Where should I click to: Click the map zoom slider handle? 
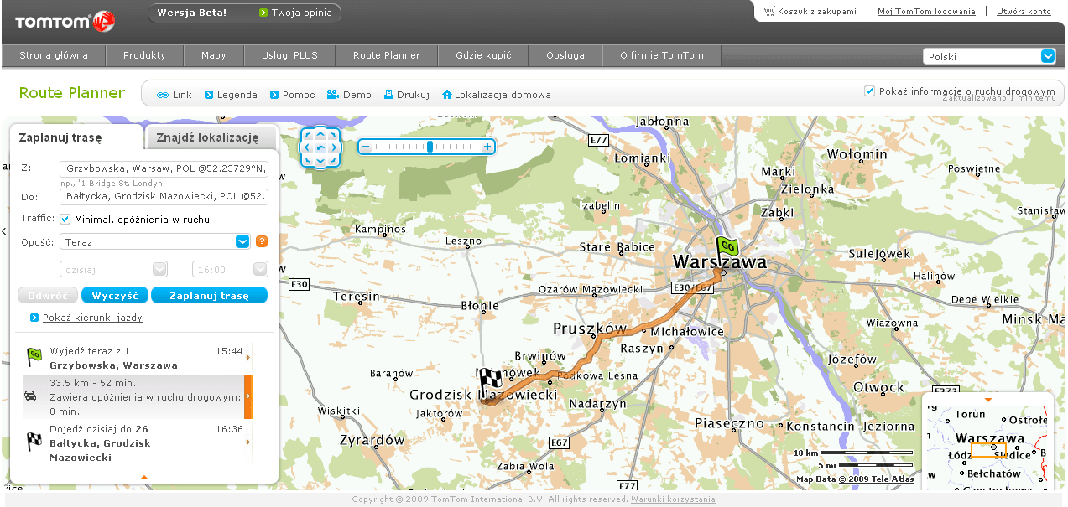click(x=430, y=147)
